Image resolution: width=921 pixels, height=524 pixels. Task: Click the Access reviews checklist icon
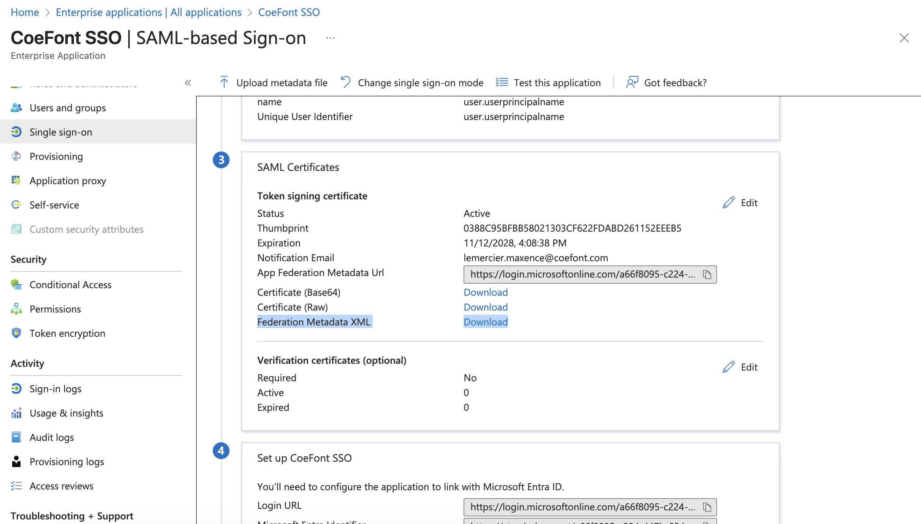coord(16,486)
